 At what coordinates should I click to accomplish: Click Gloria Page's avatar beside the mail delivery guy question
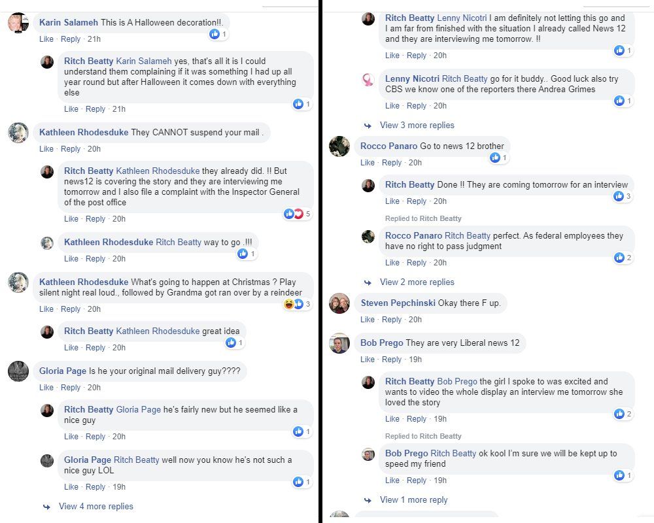point(18,371)
